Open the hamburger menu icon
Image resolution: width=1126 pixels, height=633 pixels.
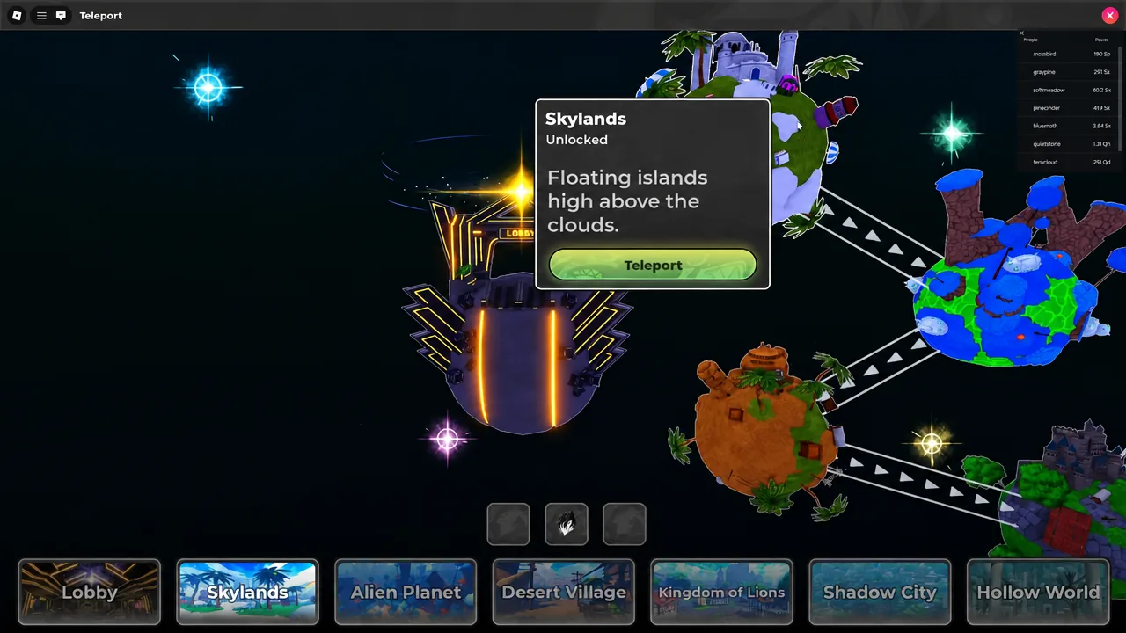[41, 16]
